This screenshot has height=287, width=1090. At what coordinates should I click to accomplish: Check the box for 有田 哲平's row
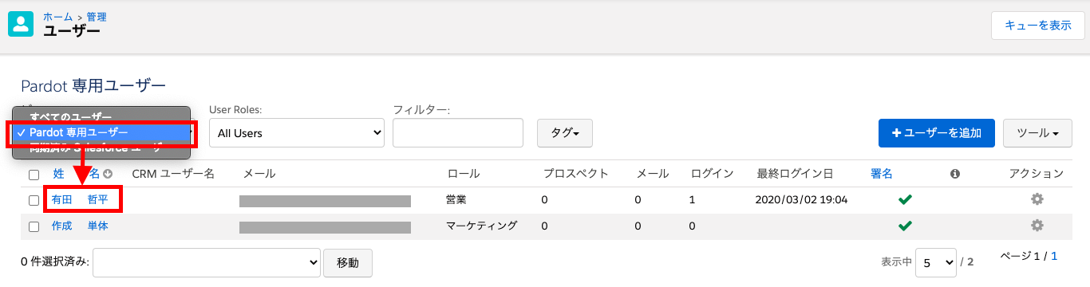click(x=34, y=200)
